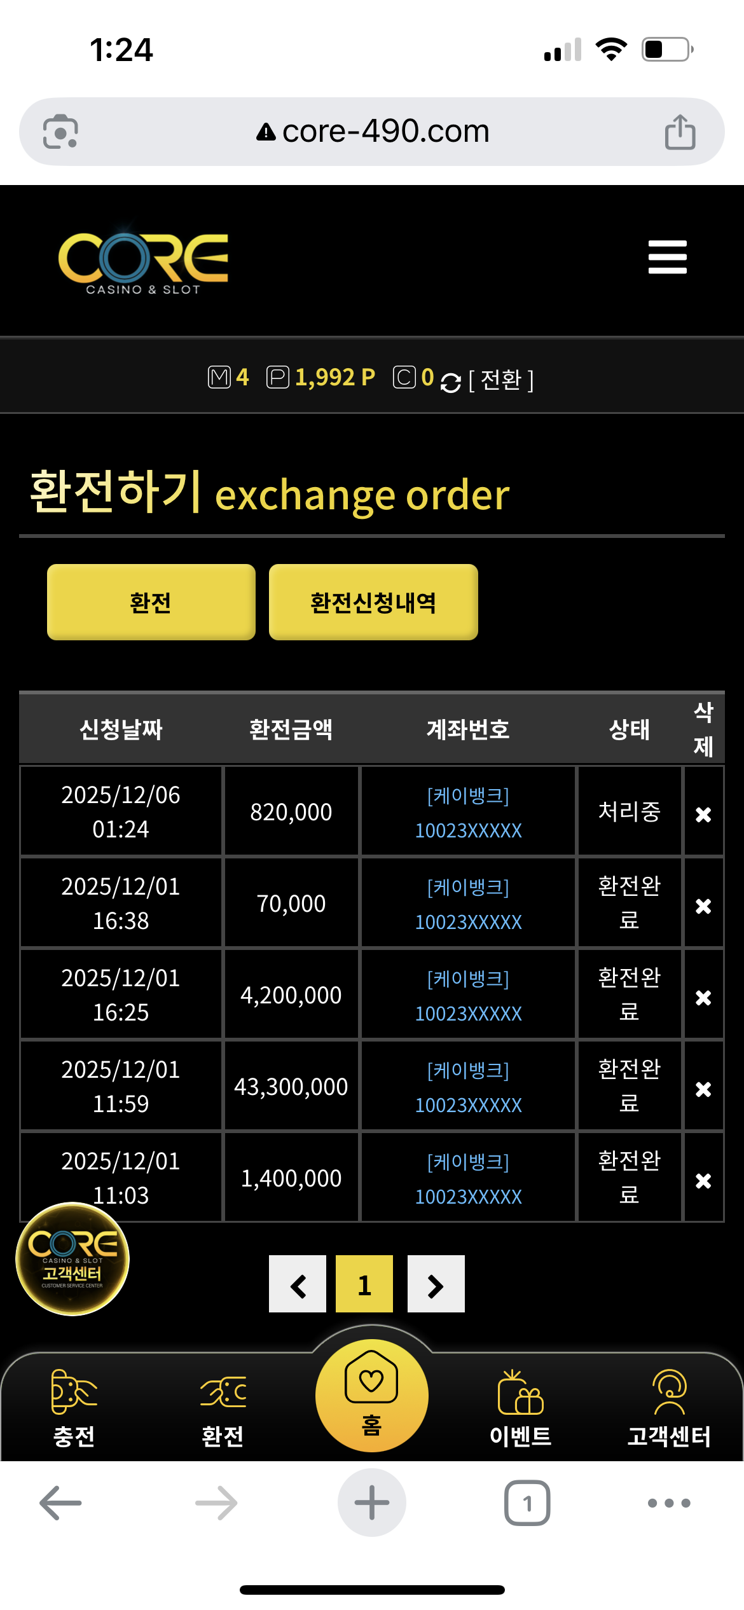The image size is (744, 1610).
Task: Tap the share icon in address bar
Action: 680,132
